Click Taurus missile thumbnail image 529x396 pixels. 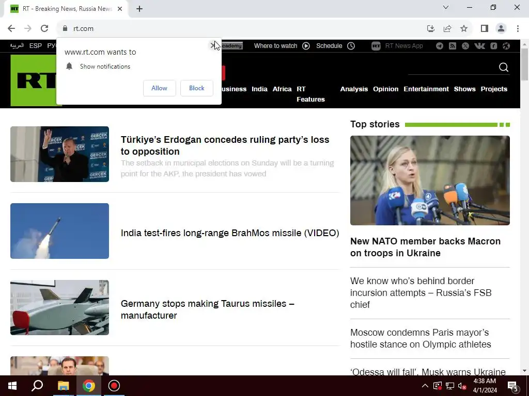60,307
